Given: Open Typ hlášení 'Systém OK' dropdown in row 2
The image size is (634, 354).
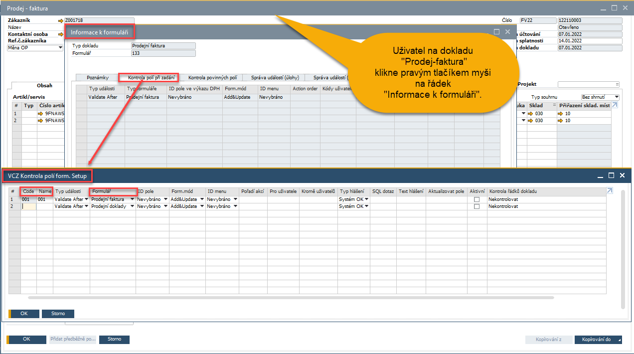Looking at the screenshot, I should [366, 206].
